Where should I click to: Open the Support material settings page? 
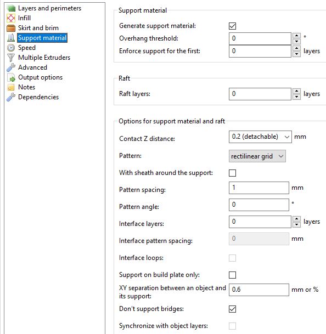pyautogui.click(x=42, y=38)
